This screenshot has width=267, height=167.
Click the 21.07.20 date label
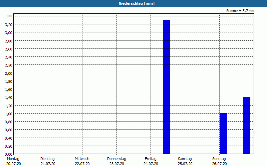[48, 164]
